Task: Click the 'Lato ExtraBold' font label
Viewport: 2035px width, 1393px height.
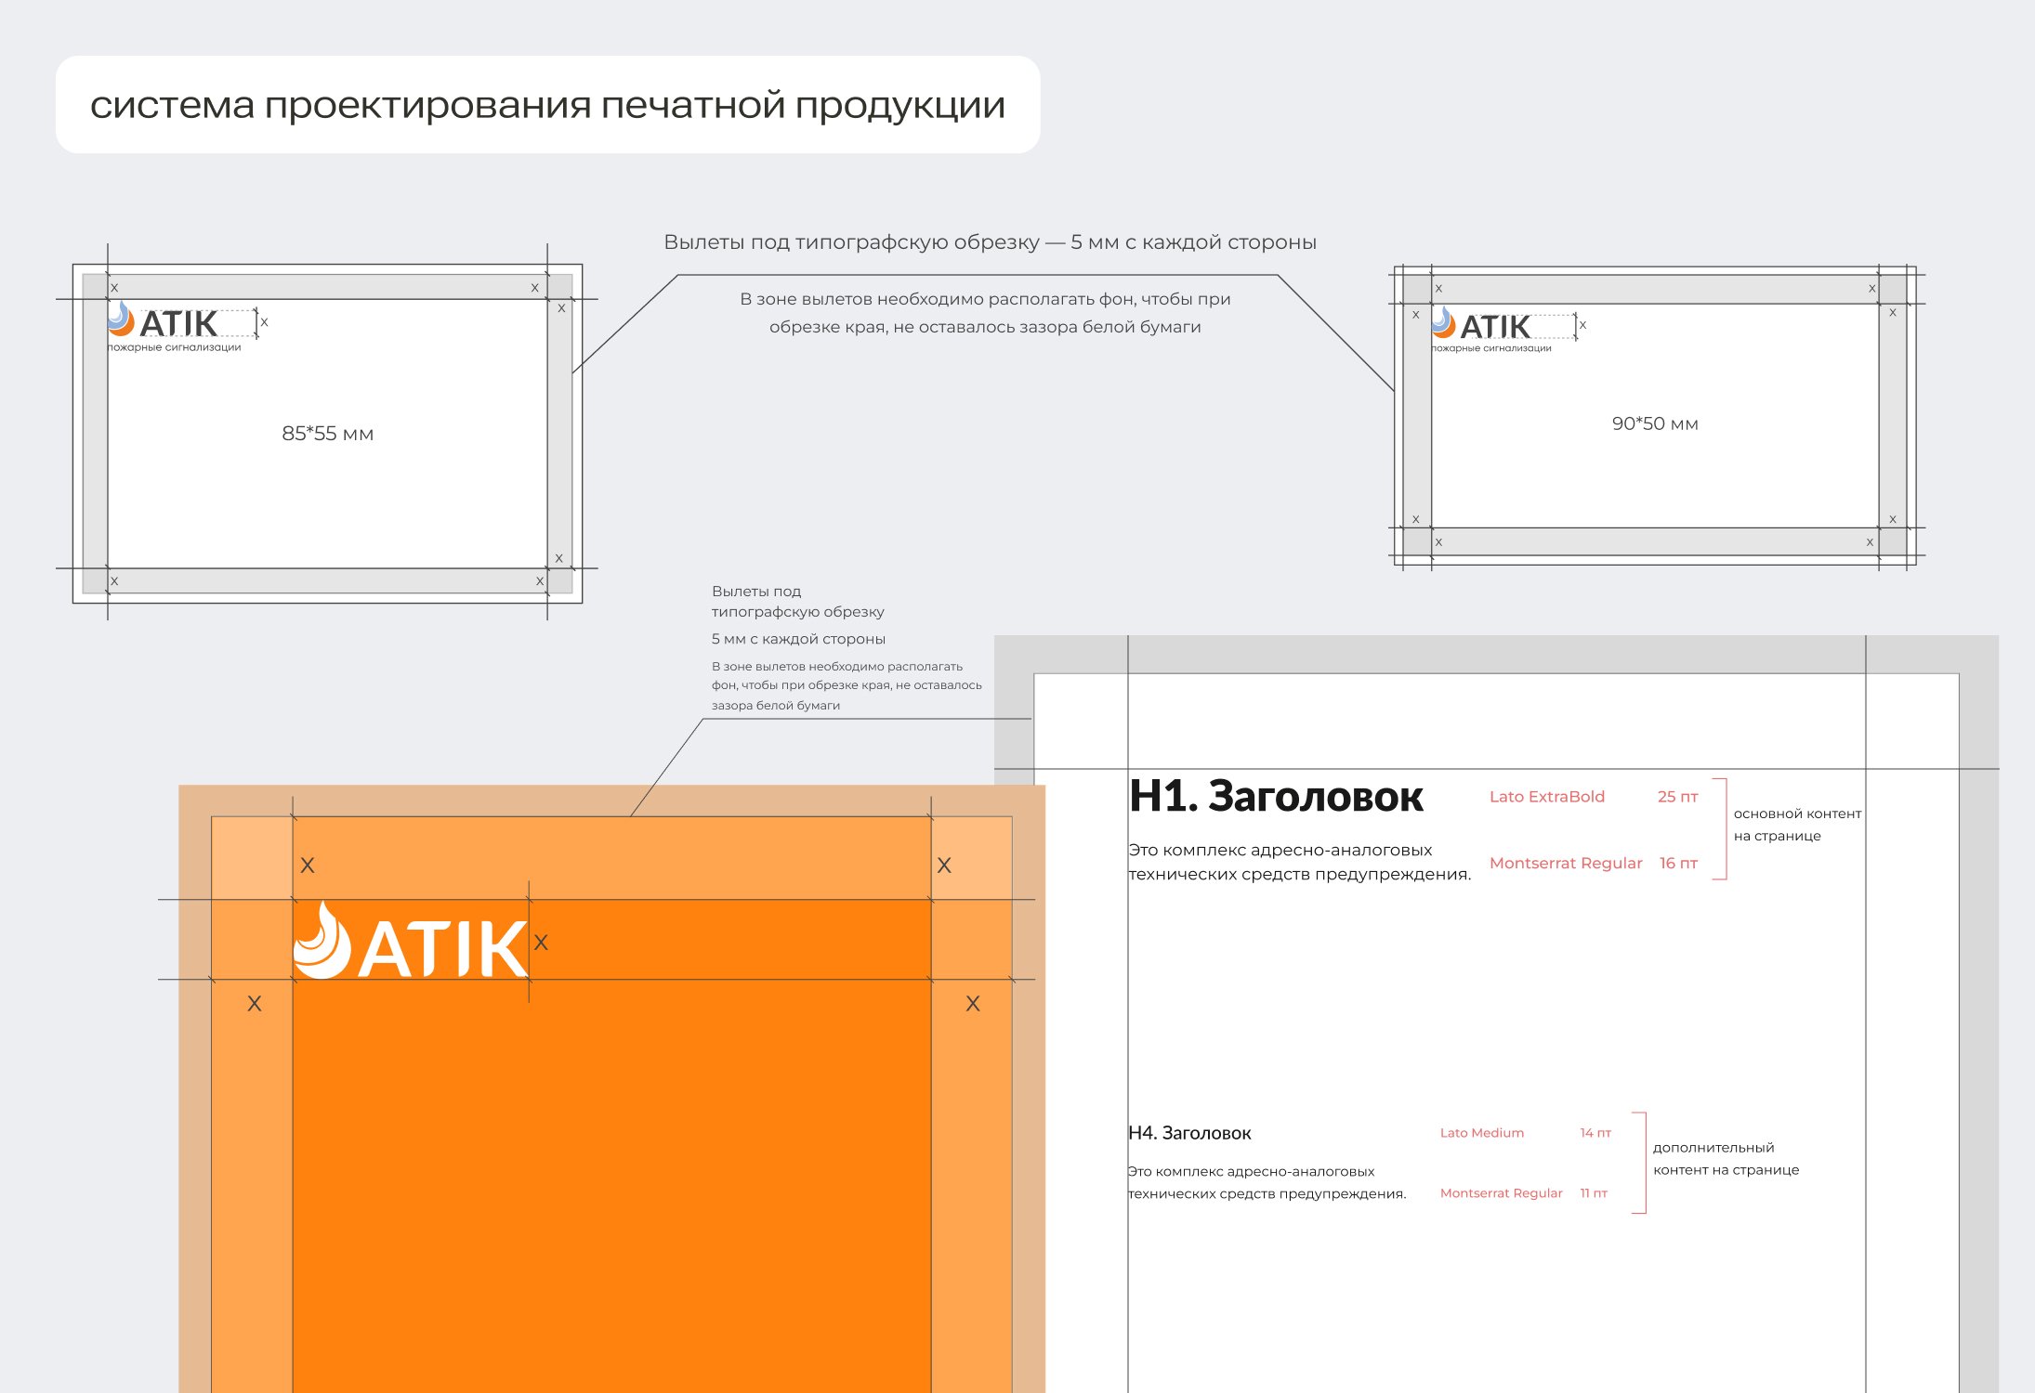Action: click(x=1547, y=797)
